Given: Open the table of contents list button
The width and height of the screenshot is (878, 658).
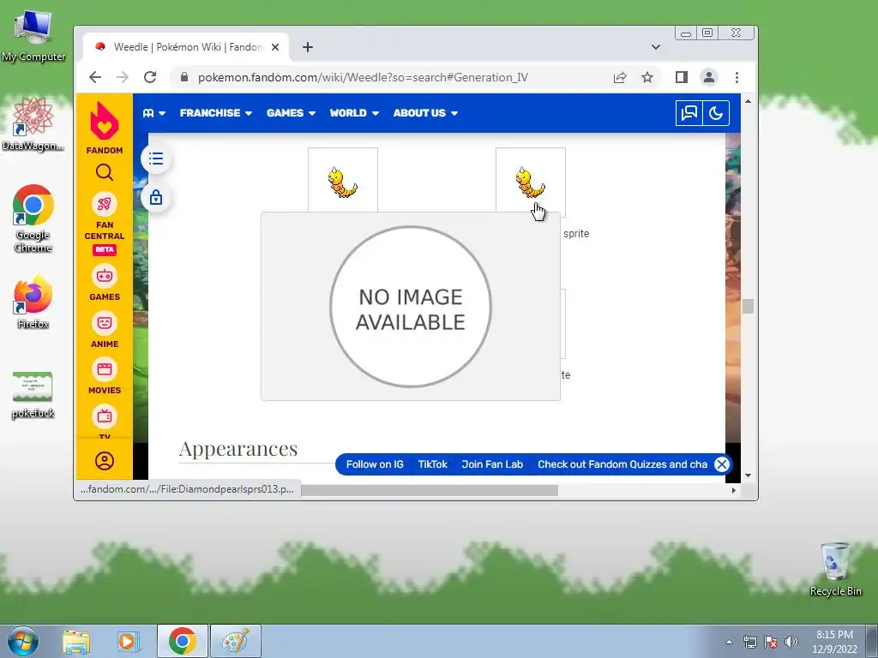Looking at the screenshot, I should (x=156, y=159).
